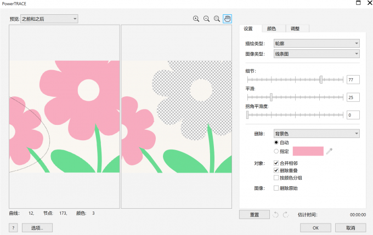The width and height of the screenshot is (373, 235).
Task: Click the 选项... button
Action: click(x=37, y=227)
